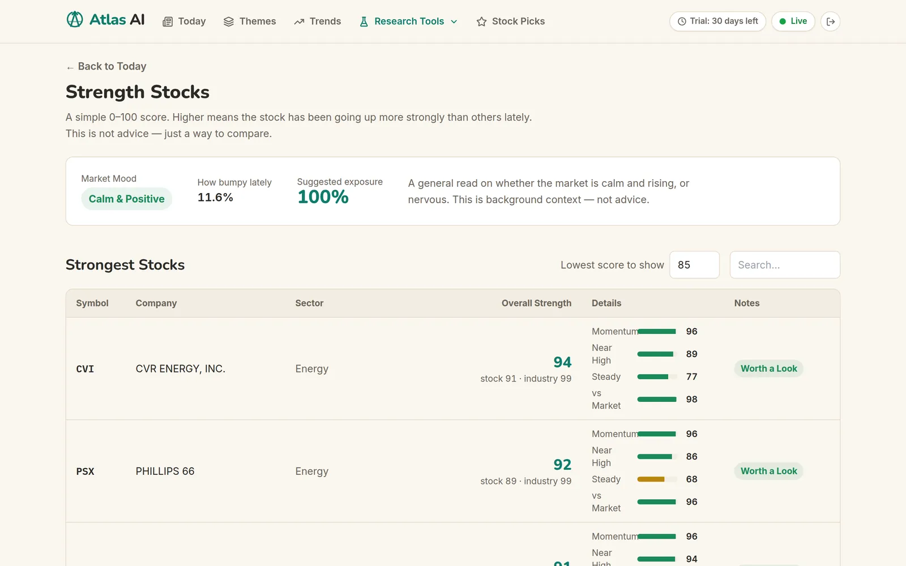Click the Back to Today link
The height and width of the screenshot is (566, 906).
point(106,66)
